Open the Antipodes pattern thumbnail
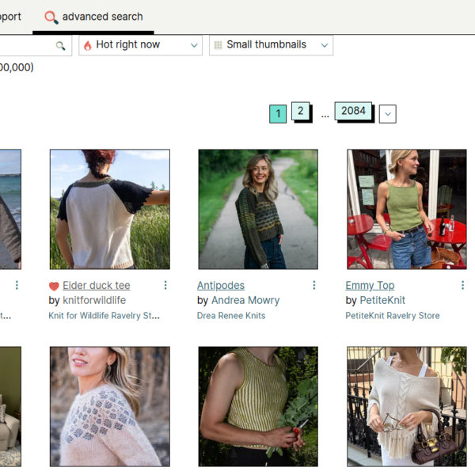The image size is (475, 475). point(258,209)
